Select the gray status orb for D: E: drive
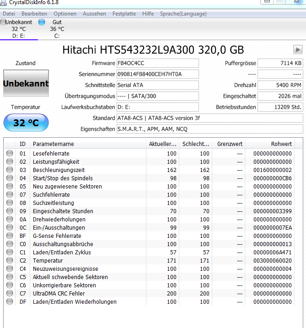 pos(3,22)
